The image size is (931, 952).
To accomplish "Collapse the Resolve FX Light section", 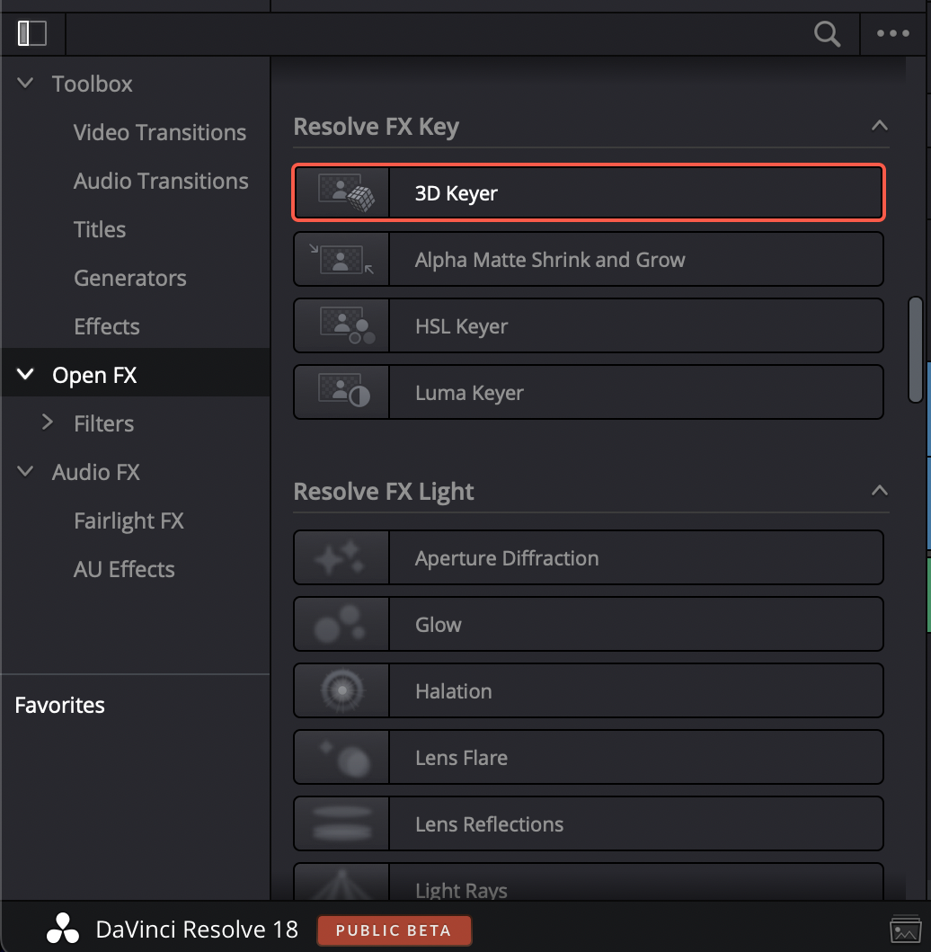I will point(880,490).
